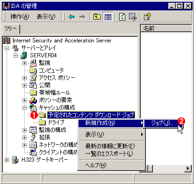Image resolution: width=194 pixels, height=184 pixels.
Task: Click the Help question mark icon
Action: pyautogui.click(x=147, y=17)
